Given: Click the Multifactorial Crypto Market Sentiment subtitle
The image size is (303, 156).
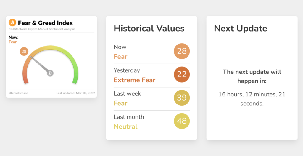Looking at the screenshot, I should (x=42, y=29).
